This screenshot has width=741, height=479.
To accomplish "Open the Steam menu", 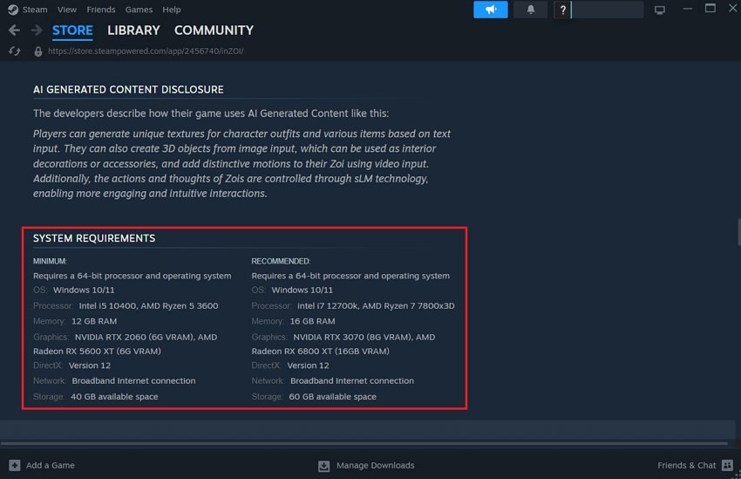I will pyautogui.click(x=35, y=10).
